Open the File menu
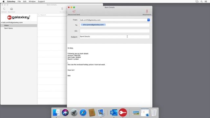The image size is (210, 118). pos(19,1)
